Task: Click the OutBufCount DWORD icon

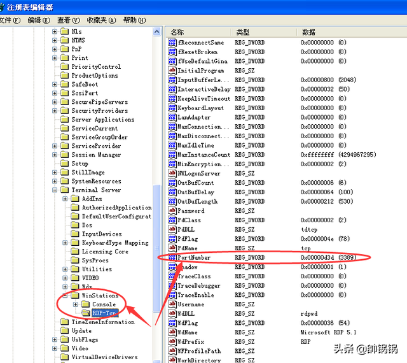Action: (x=172, y=183)
